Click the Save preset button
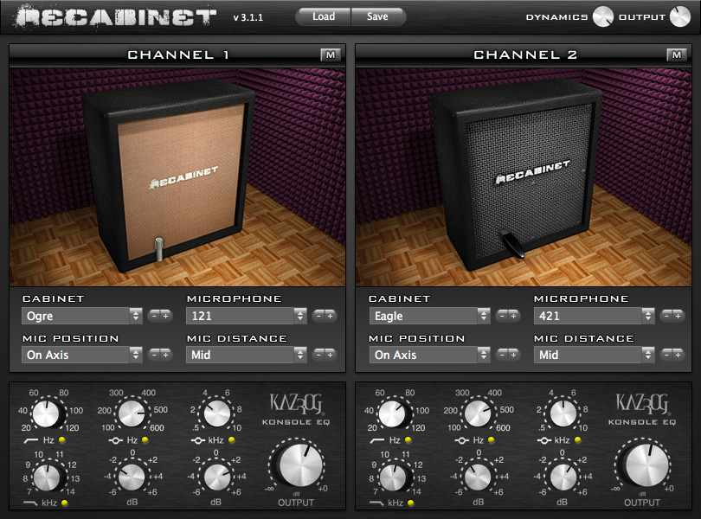 (378, 16)
